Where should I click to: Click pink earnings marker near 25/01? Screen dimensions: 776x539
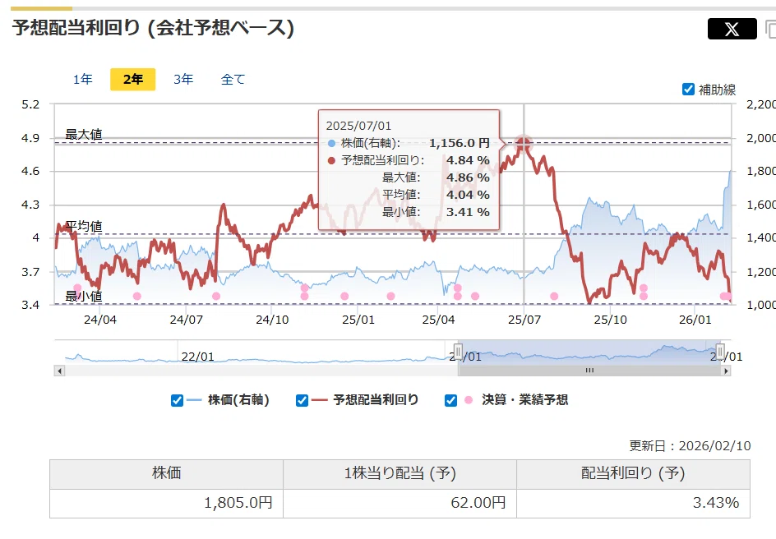[344, 296]
